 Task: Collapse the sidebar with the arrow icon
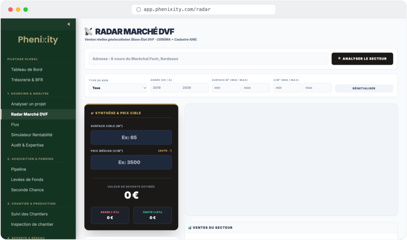[68, 24]
